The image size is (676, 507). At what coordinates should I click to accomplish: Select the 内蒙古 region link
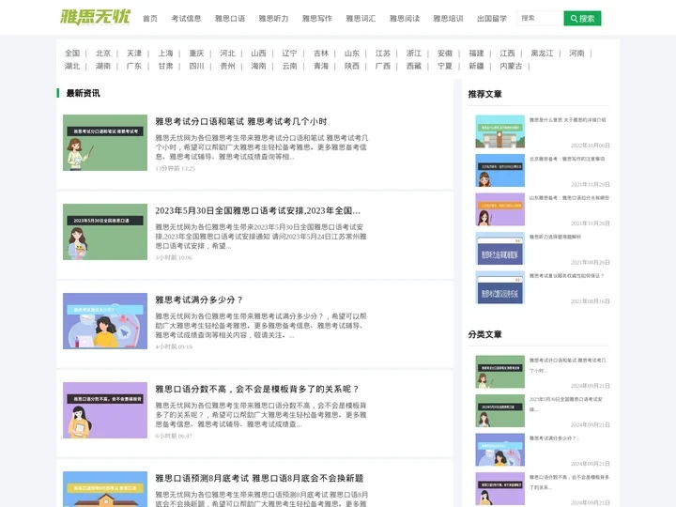tap(511, 66)
